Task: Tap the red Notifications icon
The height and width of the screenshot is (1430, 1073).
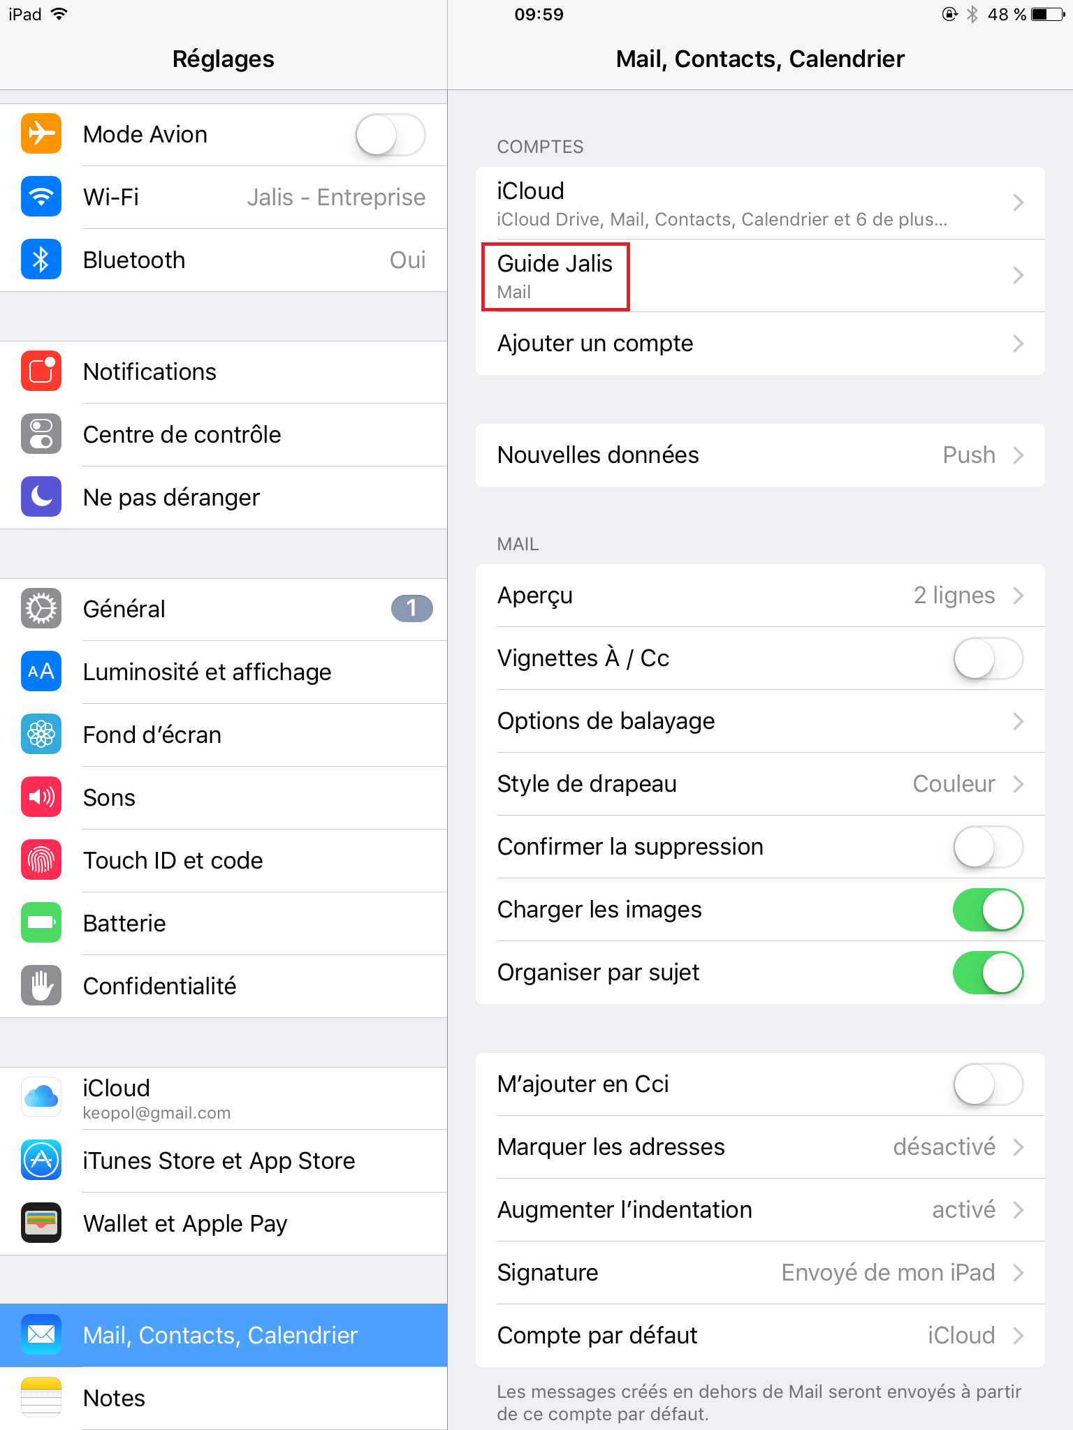Action: (41, 371)
